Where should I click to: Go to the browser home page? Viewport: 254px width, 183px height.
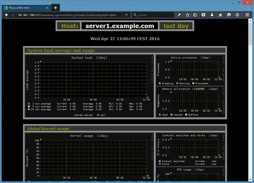click(220, 15)
